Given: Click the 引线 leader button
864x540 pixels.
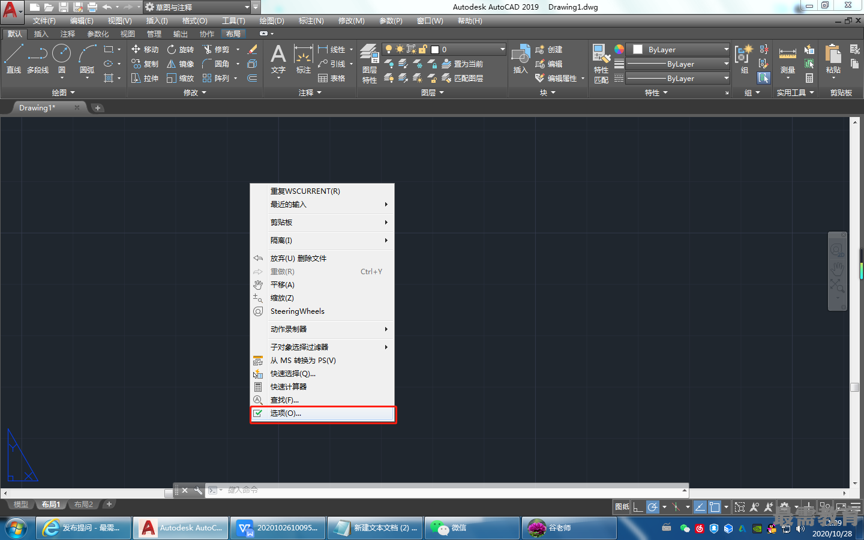Looking at the screenshot, I should coord(332,64).
